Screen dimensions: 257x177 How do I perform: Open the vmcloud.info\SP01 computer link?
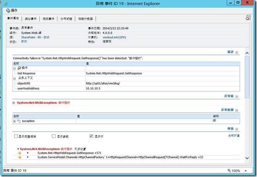point(114,37)
